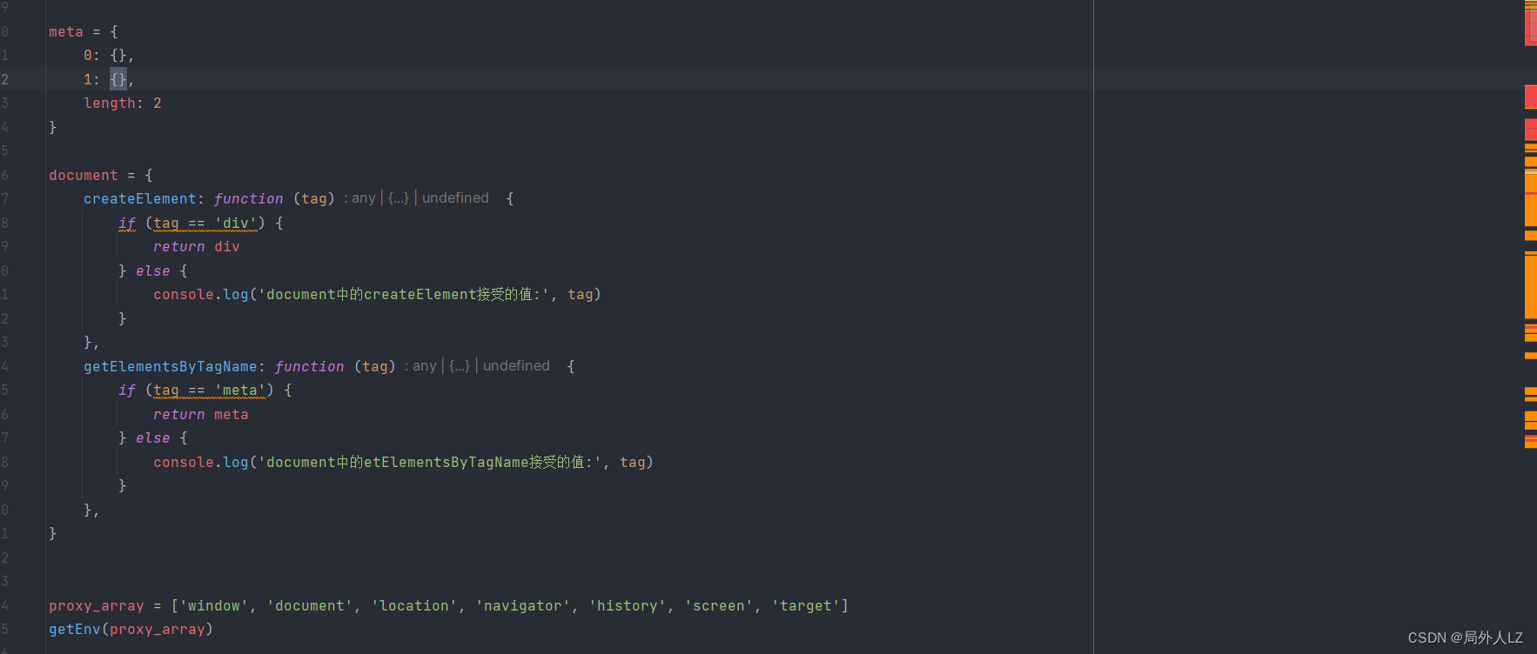Image resolution: width=1537 pixels, height=654 pixels.
Task: Click the highlighted '{}' after '1:'
Action: pos(118,79)
